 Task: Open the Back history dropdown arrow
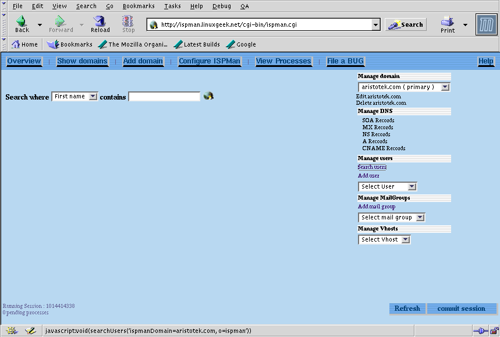pos(40,24)
